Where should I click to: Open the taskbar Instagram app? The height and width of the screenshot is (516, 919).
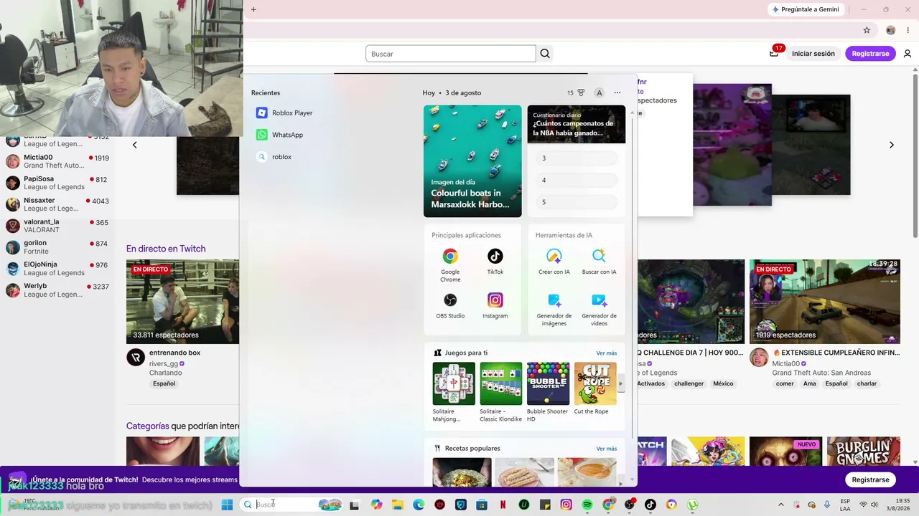[566, 505]
